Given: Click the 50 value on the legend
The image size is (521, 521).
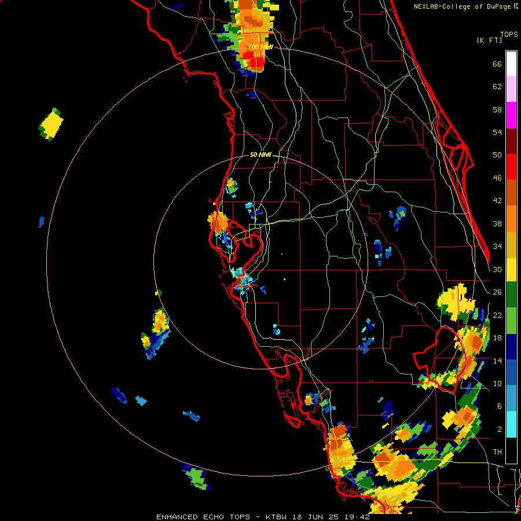Looking at the screenshot, I should coord(497,155).
